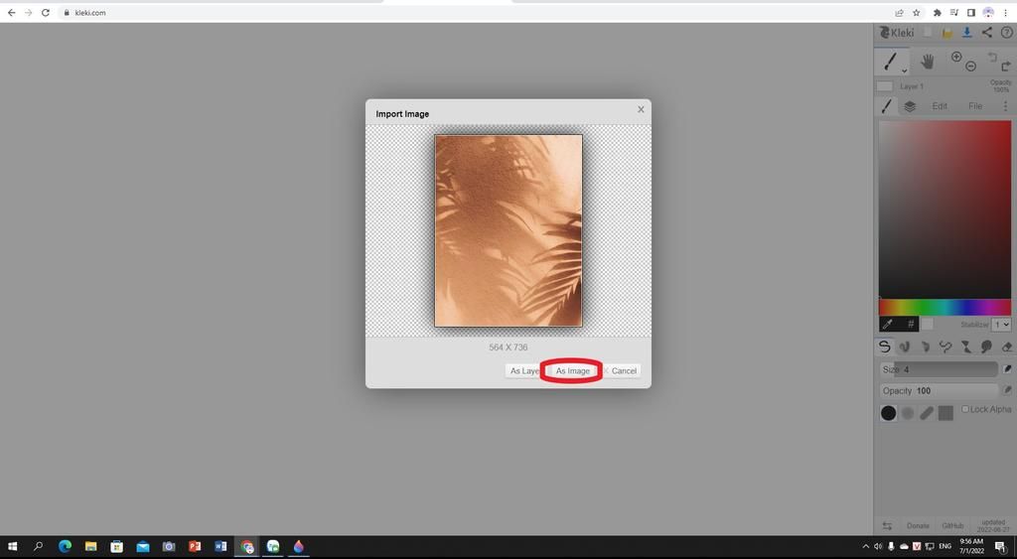The image size is (1017, 559).
Task: Open the three-dot more options menu
Action: tap(1005, 106)
